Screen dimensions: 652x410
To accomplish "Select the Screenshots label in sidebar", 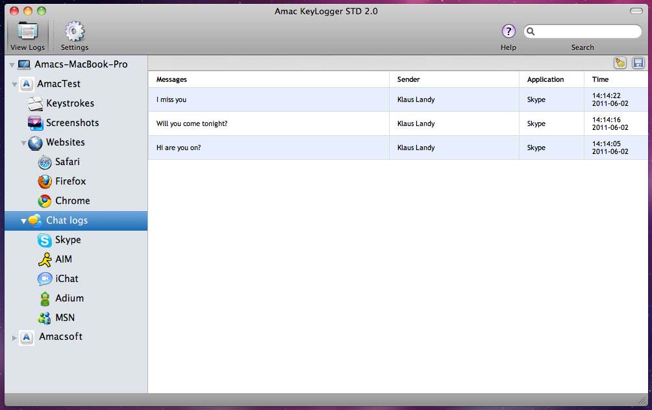I will click(72, 123).
